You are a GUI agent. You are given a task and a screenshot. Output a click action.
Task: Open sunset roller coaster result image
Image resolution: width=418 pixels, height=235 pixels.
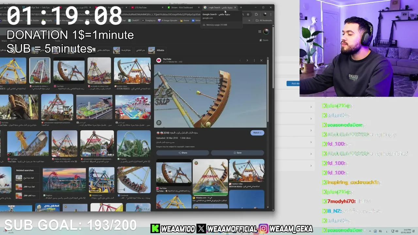64,180
